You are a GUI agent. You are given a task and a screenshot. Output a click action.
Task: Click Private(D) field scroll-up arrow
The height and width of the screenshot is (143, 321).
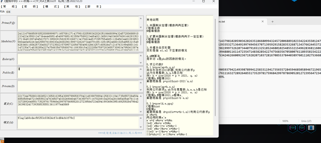[141, 82]
